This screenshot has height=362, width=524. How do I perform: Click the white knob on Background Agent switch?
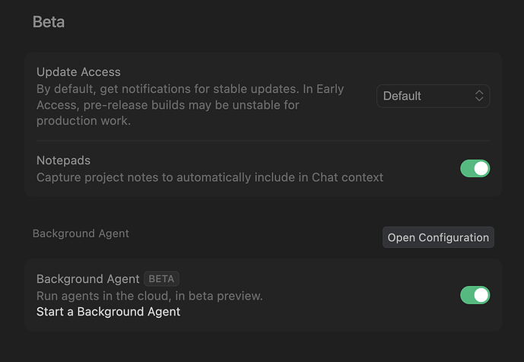[481, 294]
